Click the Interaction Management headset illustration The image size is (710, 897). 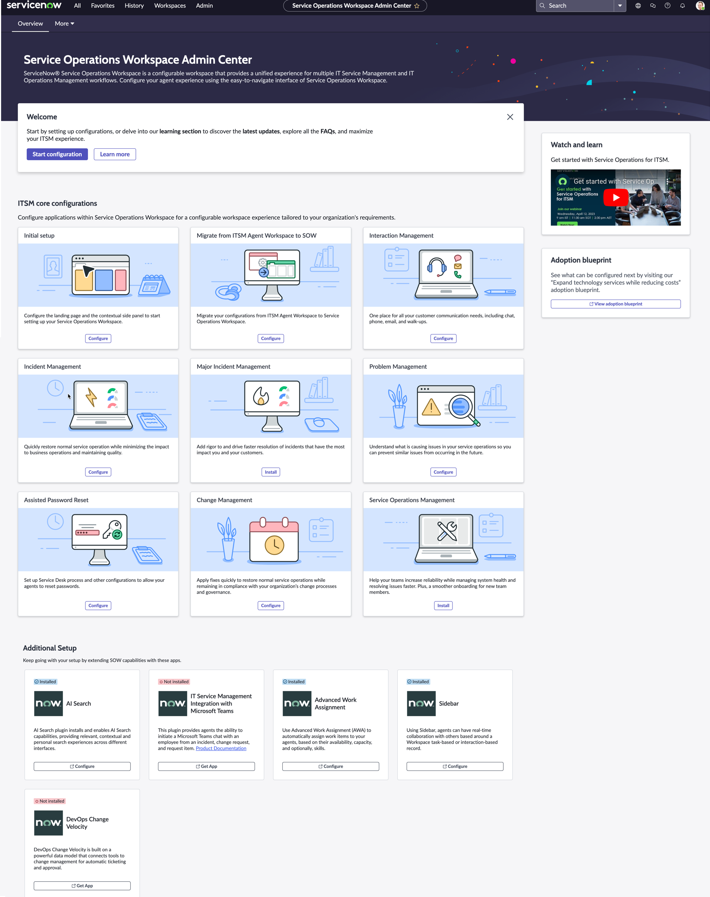pyautogui.click(x=444, y=275)
